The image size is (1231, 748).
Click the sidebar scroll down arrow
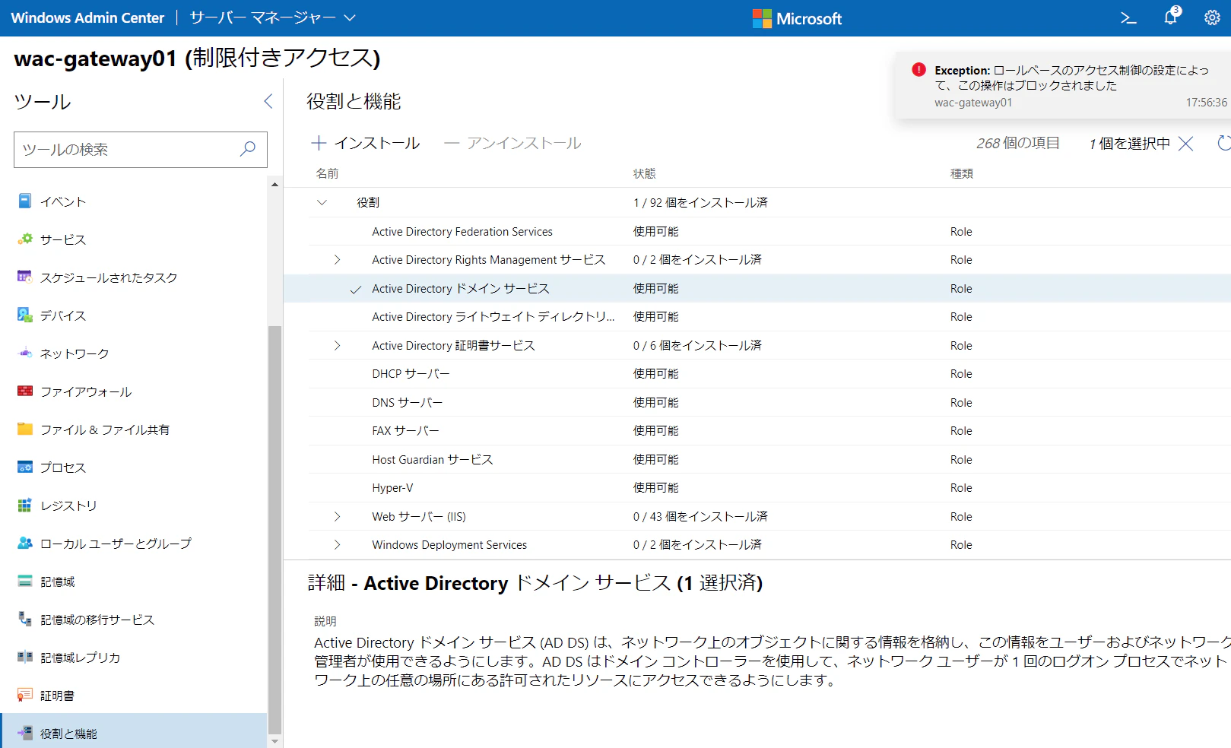(x=274, y=741)
